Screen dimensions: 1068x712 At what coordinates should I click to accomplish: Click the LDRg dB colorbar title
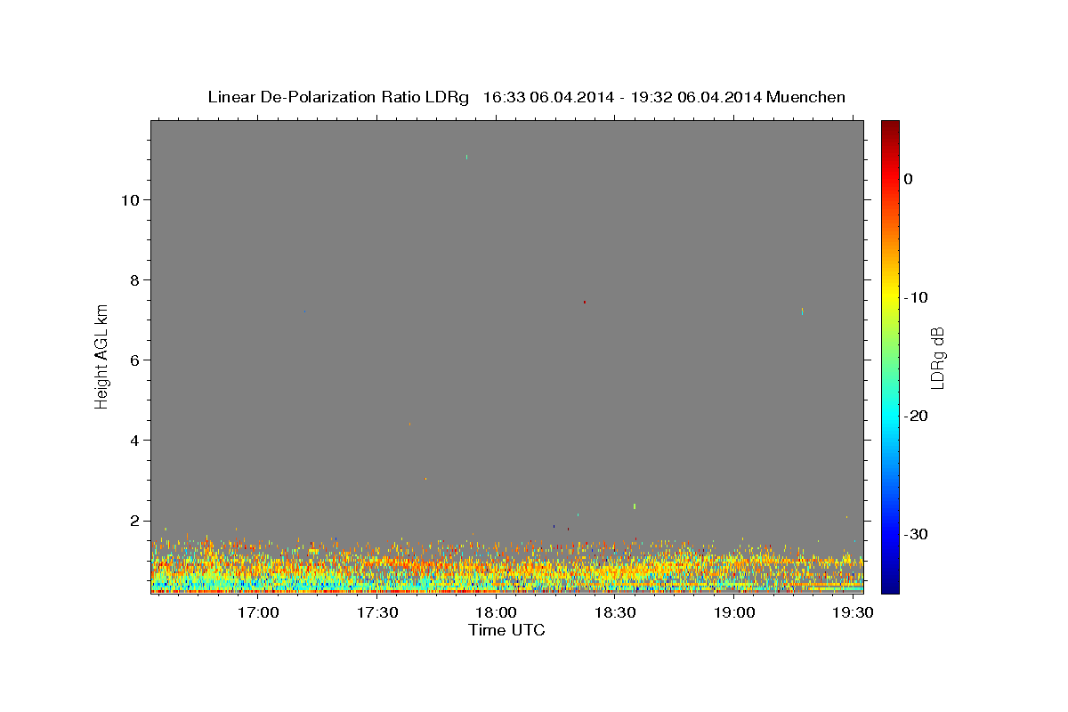pos(937,357)
